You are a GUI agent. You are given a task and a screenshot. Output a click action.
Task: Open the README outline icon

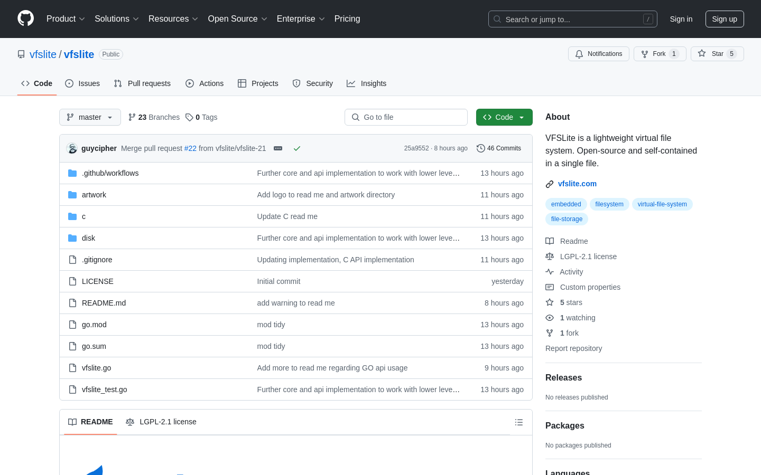tap(519, 422)
